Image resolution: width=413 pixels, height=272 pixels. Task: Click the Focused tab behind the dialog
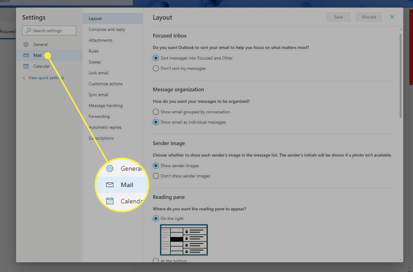[8, 31]
